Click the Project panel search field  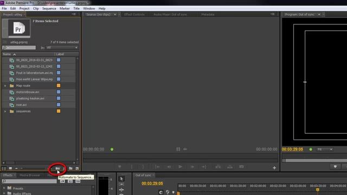tap(19, 48)
